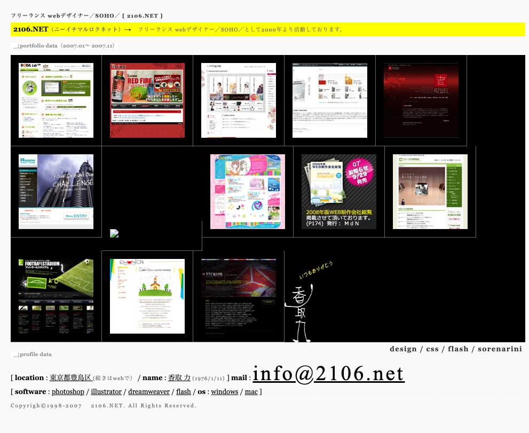Click the top 'フリーランス webデザイナー／SOHO' header line

86,15
